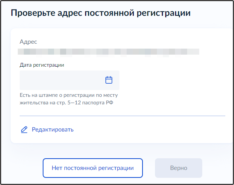Click the Редактировать link
234x185 pixels.
coord(53,130)
